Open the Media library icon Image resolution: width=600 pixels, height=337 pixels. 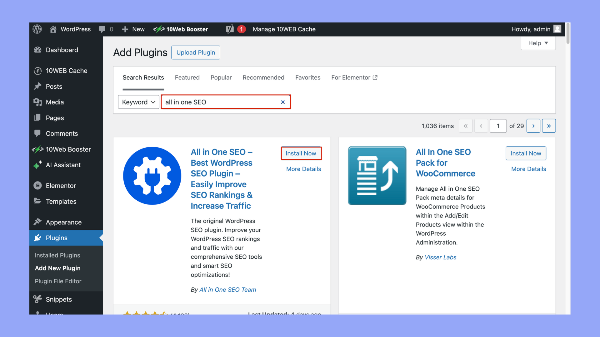click(37, 102)
